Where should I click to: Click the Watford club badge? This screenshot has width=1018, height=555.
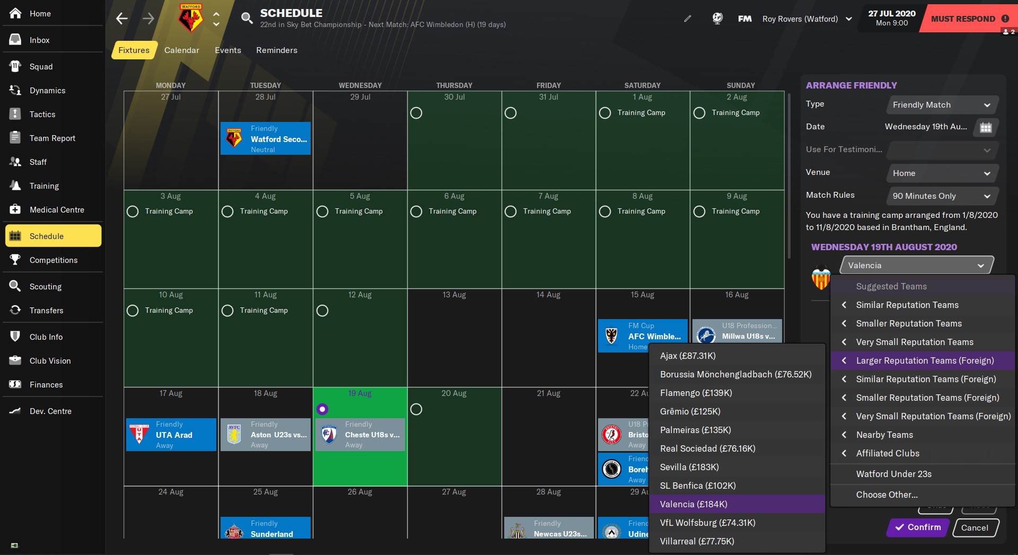[x=191, y=19]
